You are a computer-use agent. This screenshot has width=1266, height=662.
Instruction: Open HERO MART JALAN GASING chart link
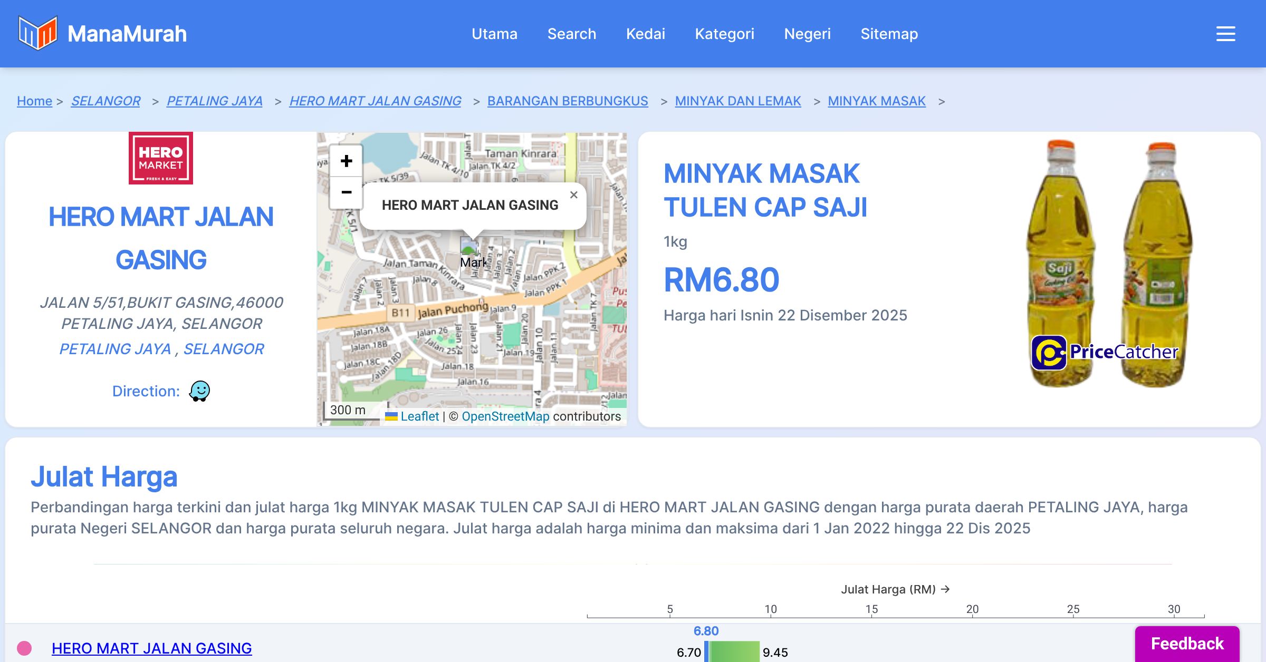[151, 648]
